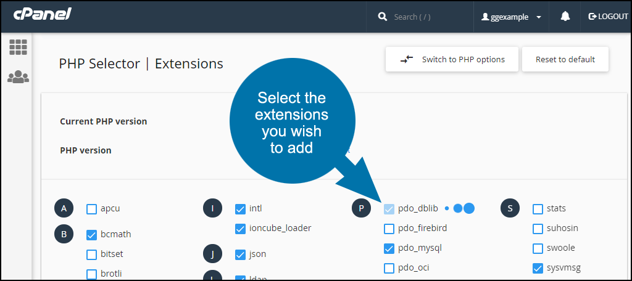632x281 pixels.
Task: Click the magnifier search icon
Action: pos(383,17)
